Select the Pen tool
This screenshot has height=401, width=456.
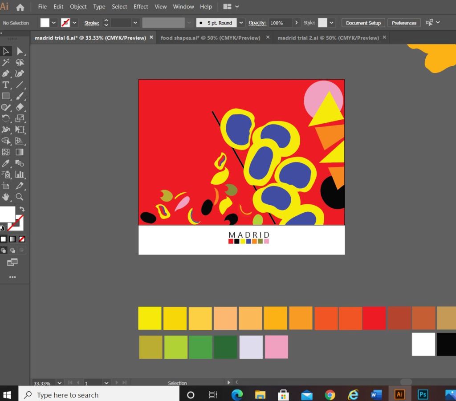point(6,73)
